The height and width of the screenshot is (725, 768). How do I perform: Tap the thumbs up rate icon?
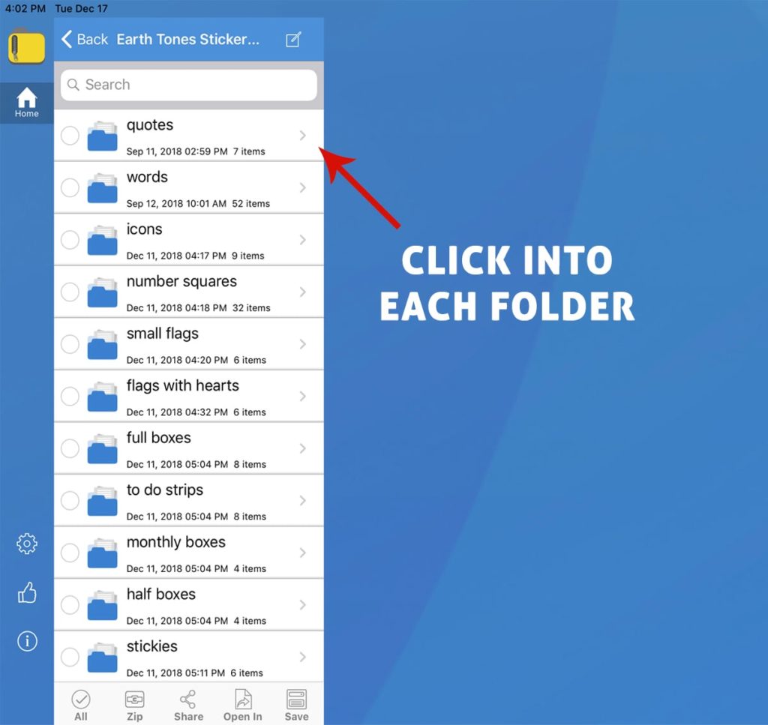pos(27,593)
